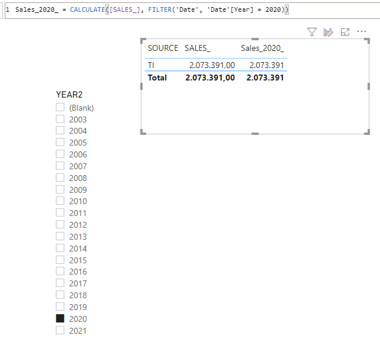Click the TI row Sales_2020_ value
This screenshot has width=380, height=342.
click(266, 65)
